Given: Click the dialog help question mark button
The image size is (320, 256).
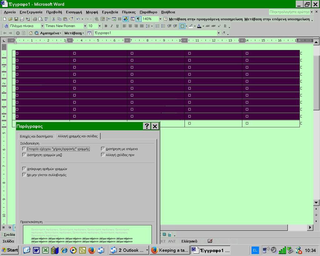Looking at the screenshot, I should point(147,126).
